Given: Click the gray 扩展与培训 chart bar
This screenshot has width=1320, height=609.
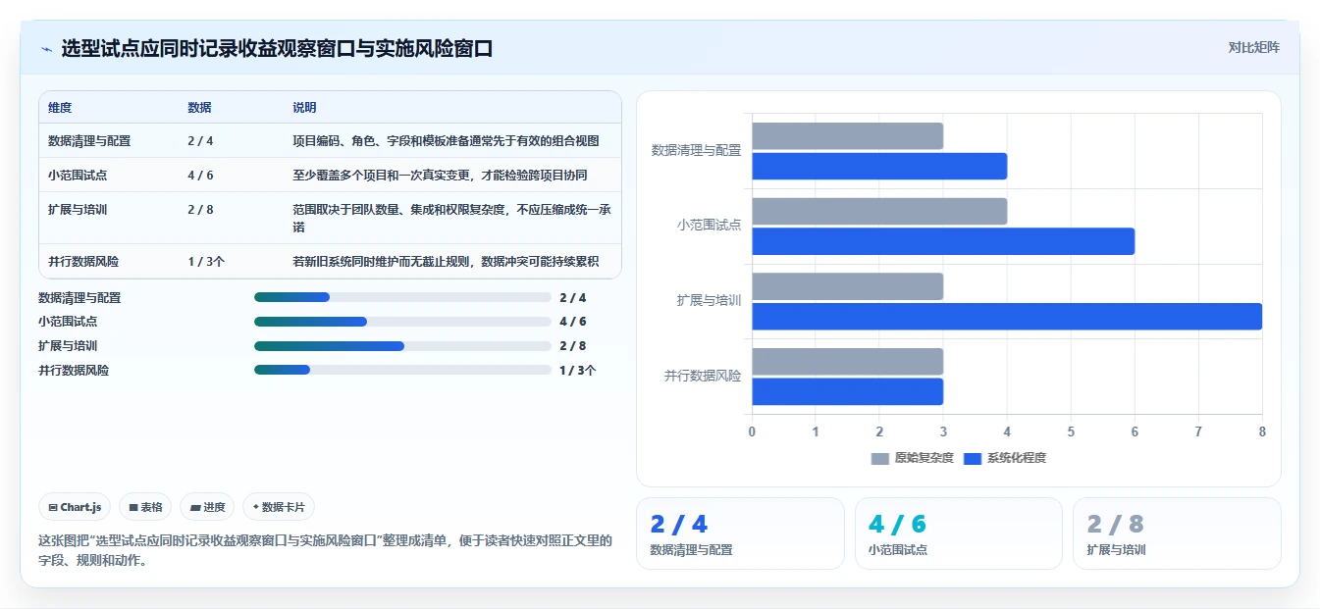Looking at the screenshot, I should (x=848, y=286).
